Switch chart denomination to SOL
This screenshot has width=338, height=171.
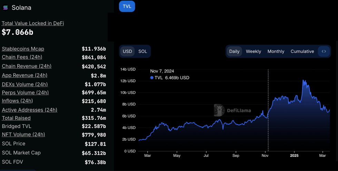(142, 51)
